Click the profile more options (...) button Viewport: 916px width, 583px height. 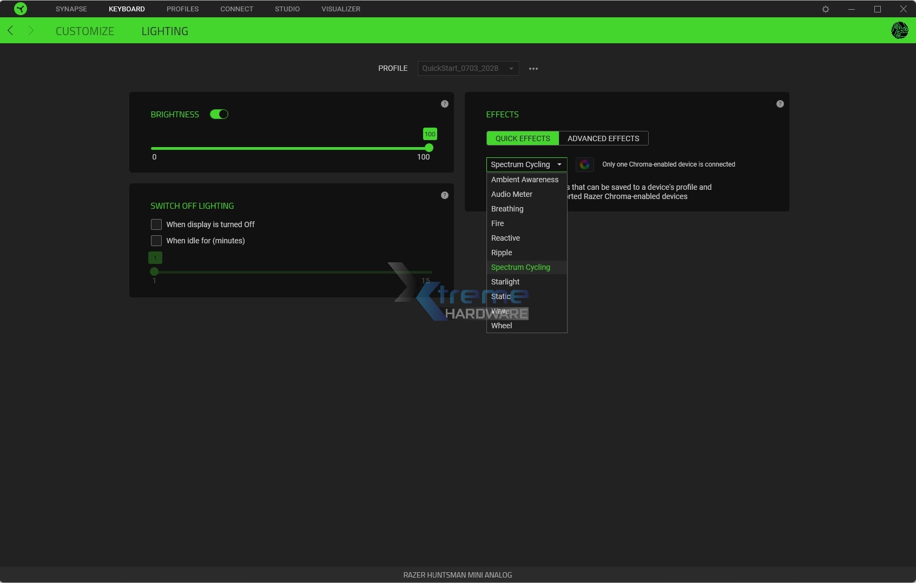(533, 68)
